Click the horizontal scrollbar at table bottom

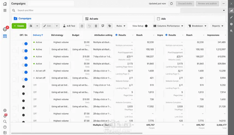click(77, 133)
